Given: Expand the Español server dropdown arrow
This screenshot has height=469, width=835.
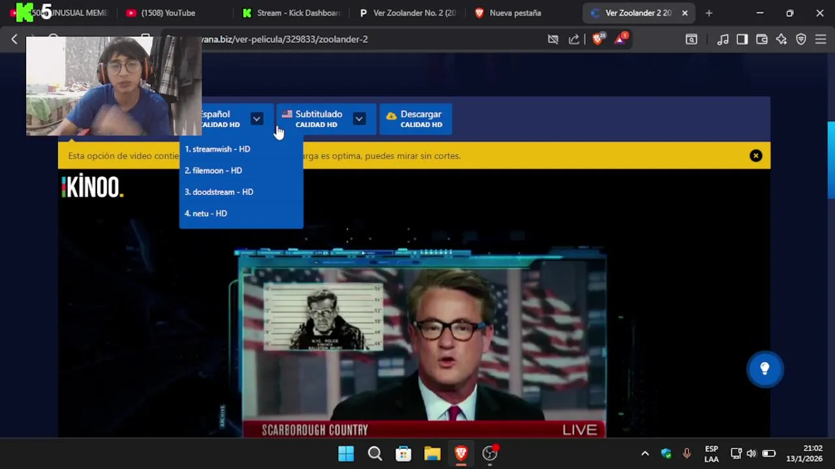Looking at the screenshot, I should (x=256, y=119).
